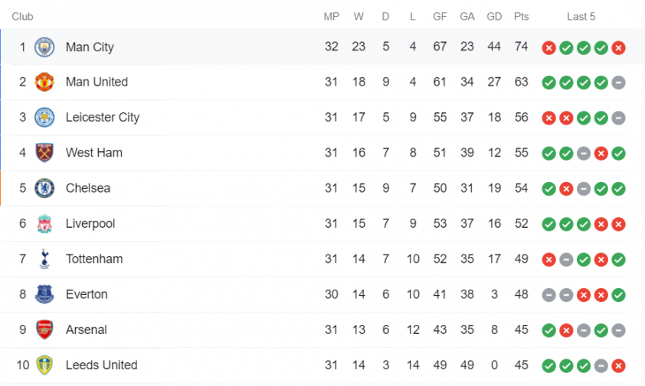The height and width of the screenshot is (386, 645).
Task: Sort table by Pts column header
Action: (521, 16)
